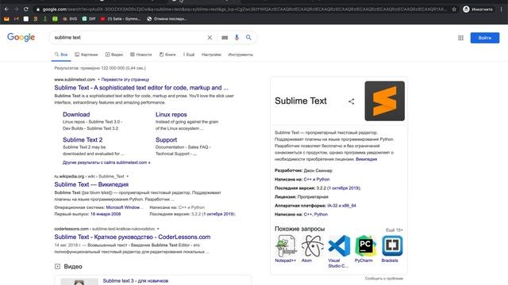Click Ещё 15+ in related searches
This screenshot has height=285, width=508.
click(394, 230)
